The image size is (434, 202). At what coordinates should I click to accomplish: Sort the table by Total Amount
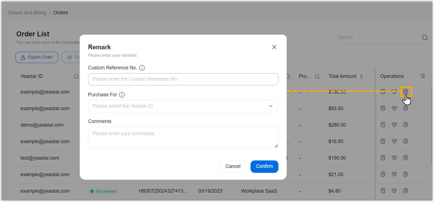click(x=361, y=77)
